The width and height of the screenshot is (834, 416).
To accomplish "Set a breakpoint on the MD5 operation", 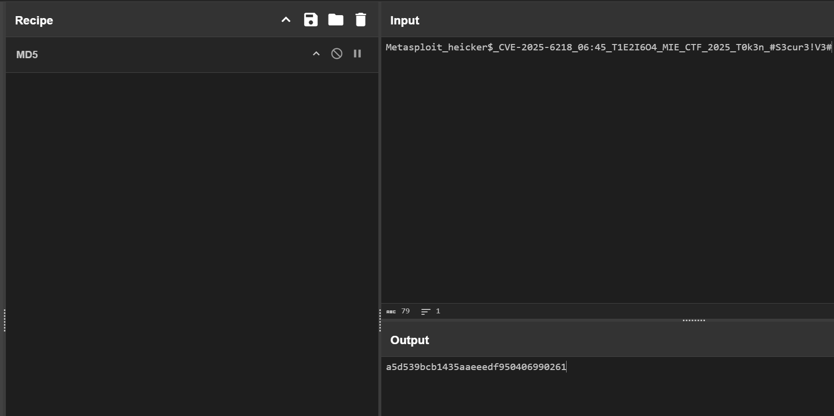I will pos(357,54).
